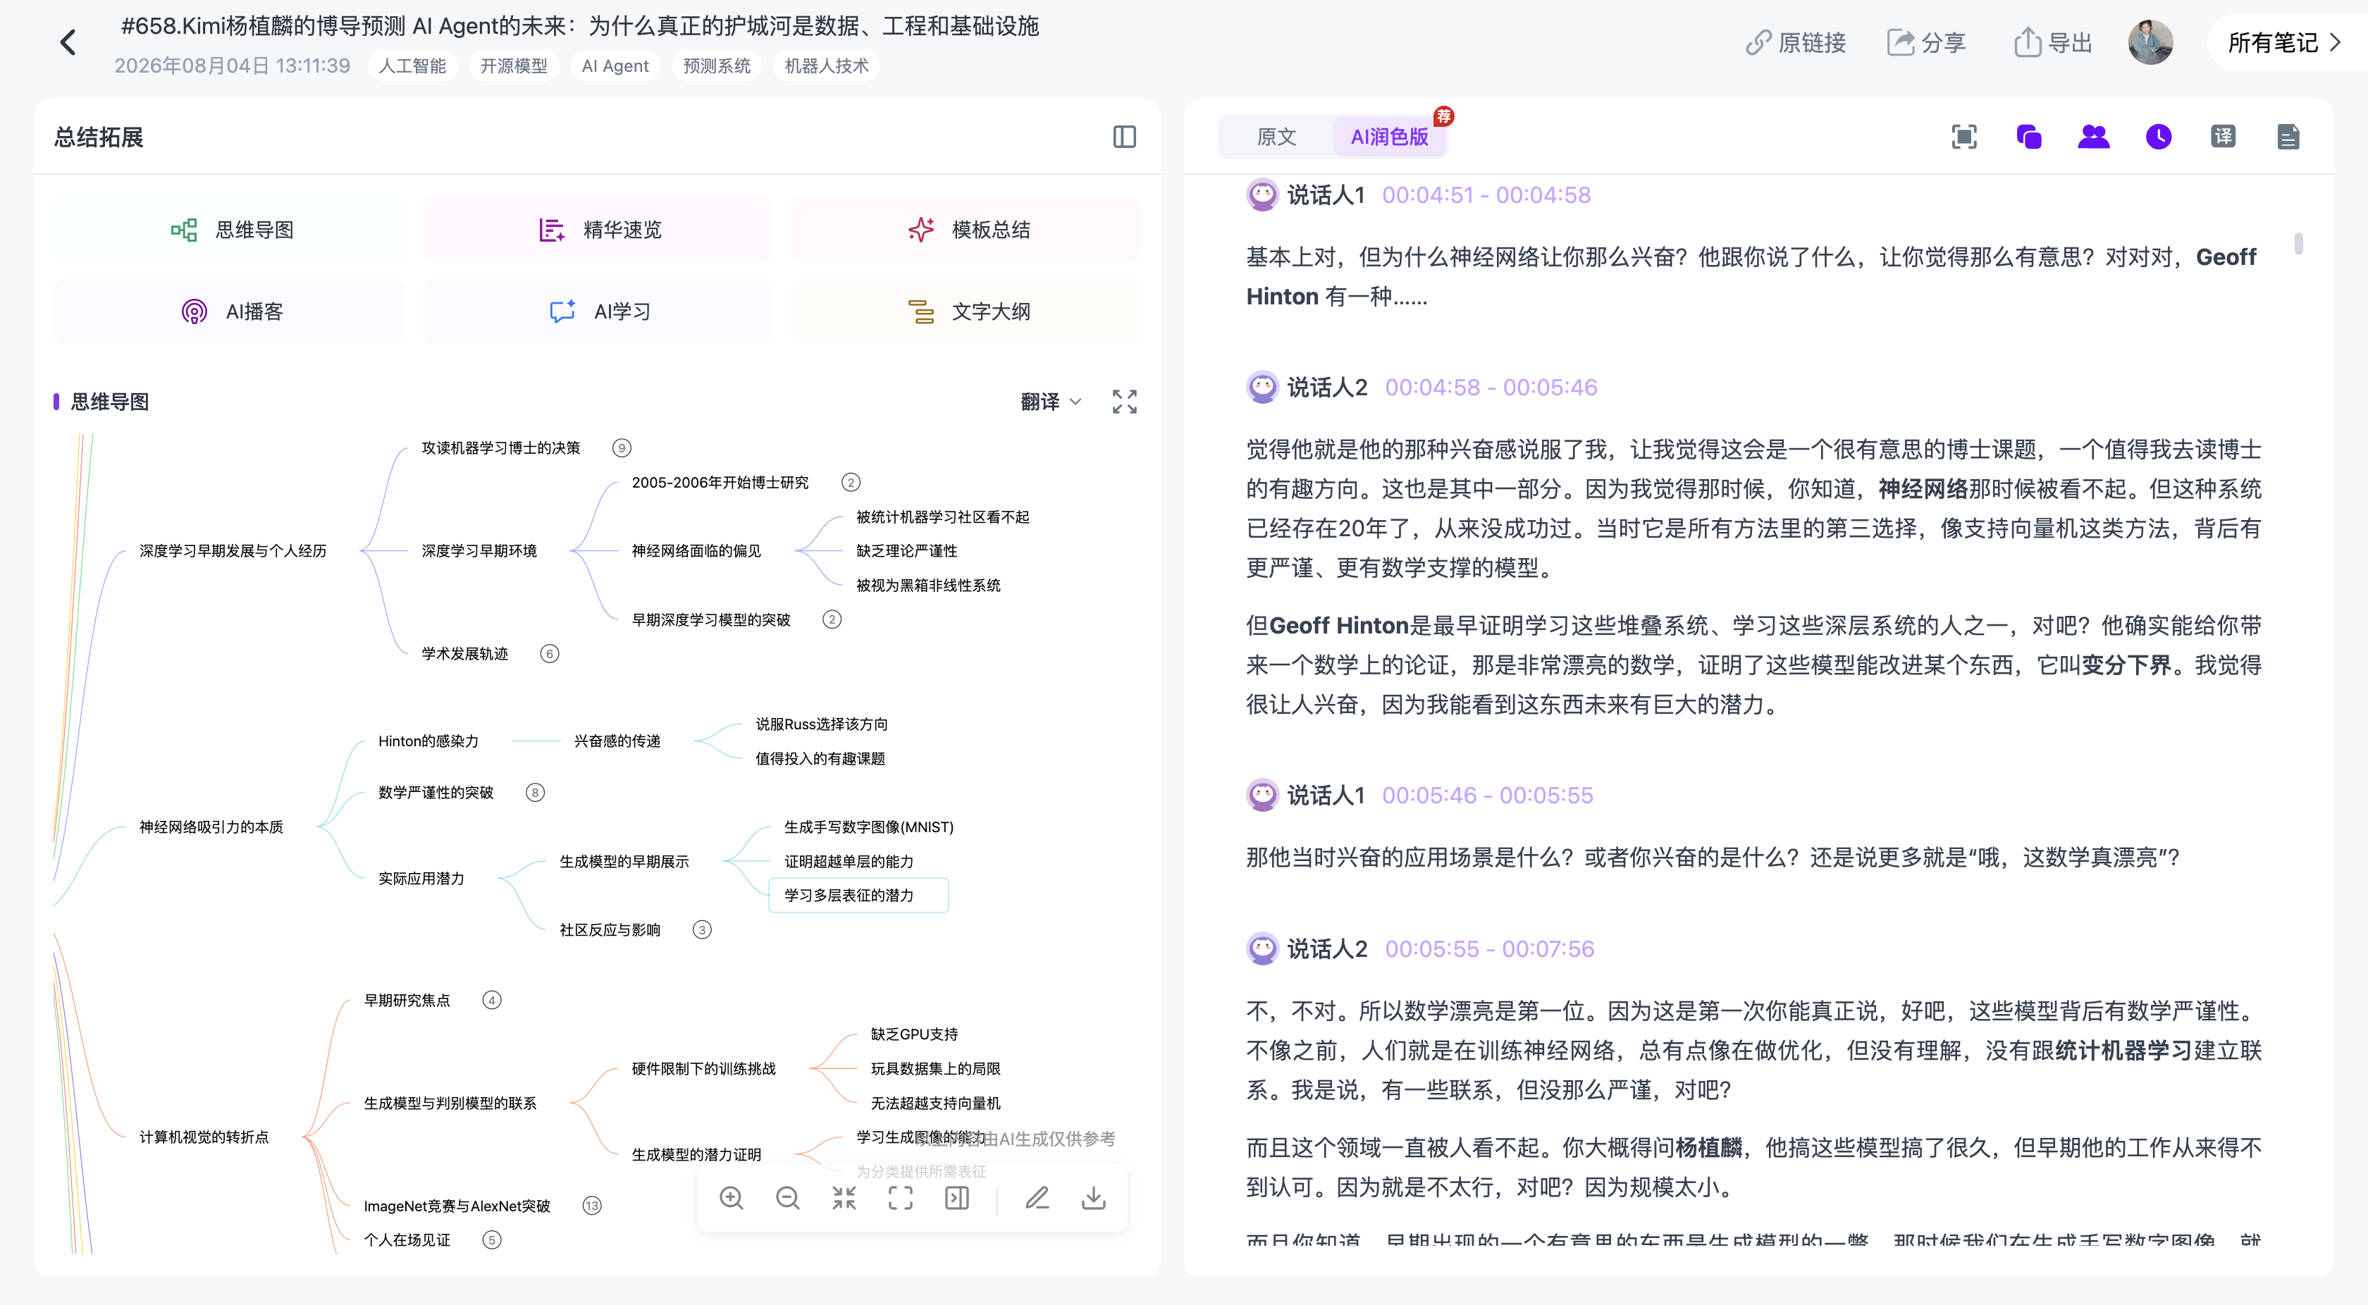Select the 思维导图 mind map option
This screenshot has width=2368, height=1305.
pos(230,230)
